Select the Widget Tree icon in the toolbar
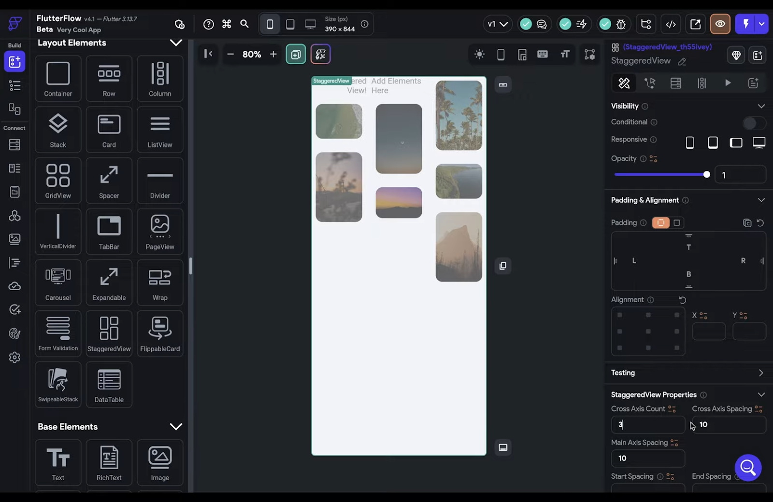This screenshot has height=502, width=773. pyautogui.click(x=646, y=24)
